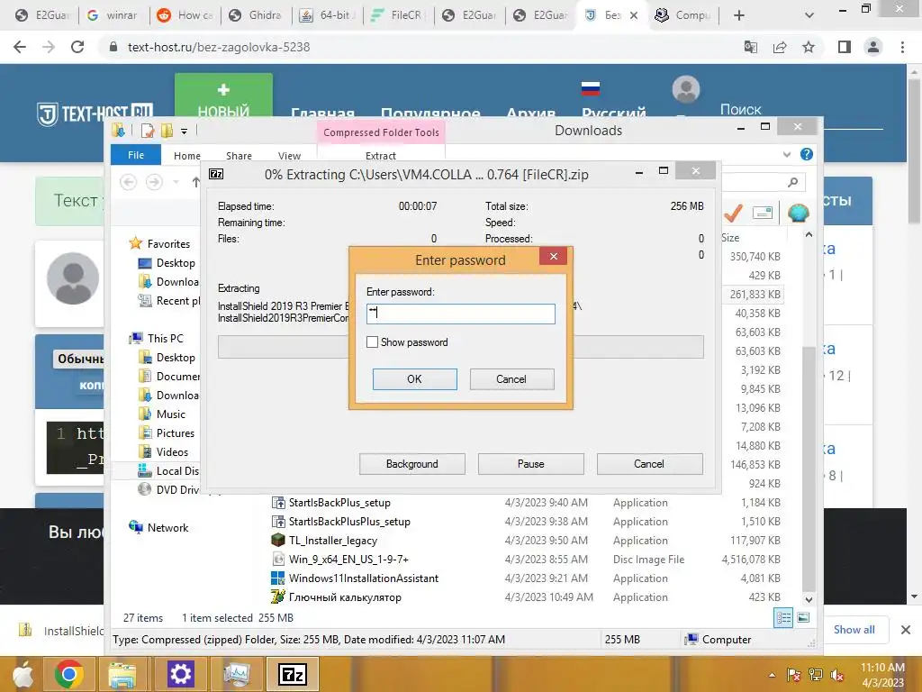The image size is (922, 692).
Task: Cancel the 7-Zip extraction process
Action: (x=649, y=464)
